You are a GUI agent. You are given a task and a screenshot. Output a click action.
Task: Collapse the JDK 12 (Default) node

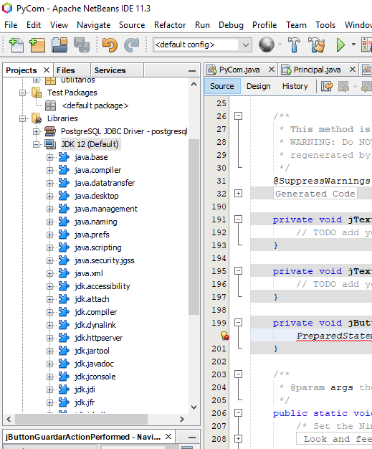[x=36, y=144]
